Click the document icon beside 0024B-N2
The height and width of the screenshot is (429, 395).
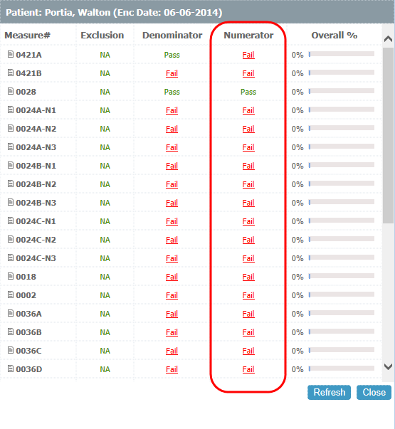(11, 184)
